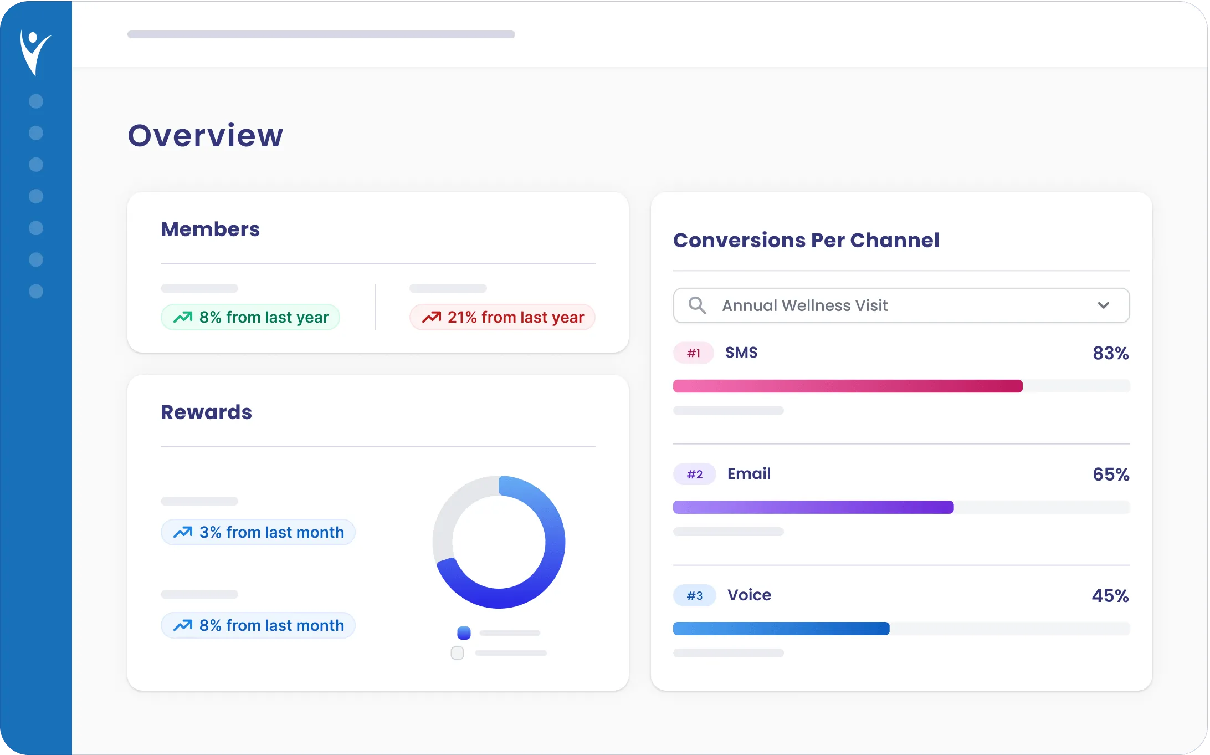The image size is (1210, 755).
Task: Click the Overview page heading
Action: [206, 136]
